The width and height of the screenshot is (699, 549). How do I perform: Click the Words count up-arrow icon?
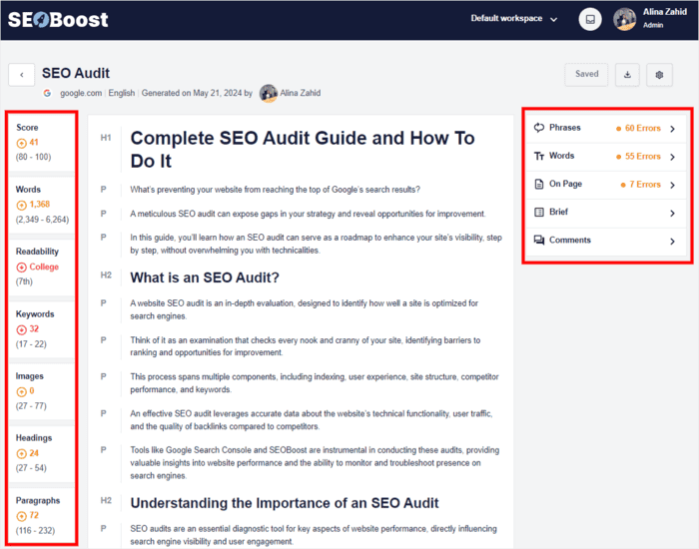[x=21, y=205]
